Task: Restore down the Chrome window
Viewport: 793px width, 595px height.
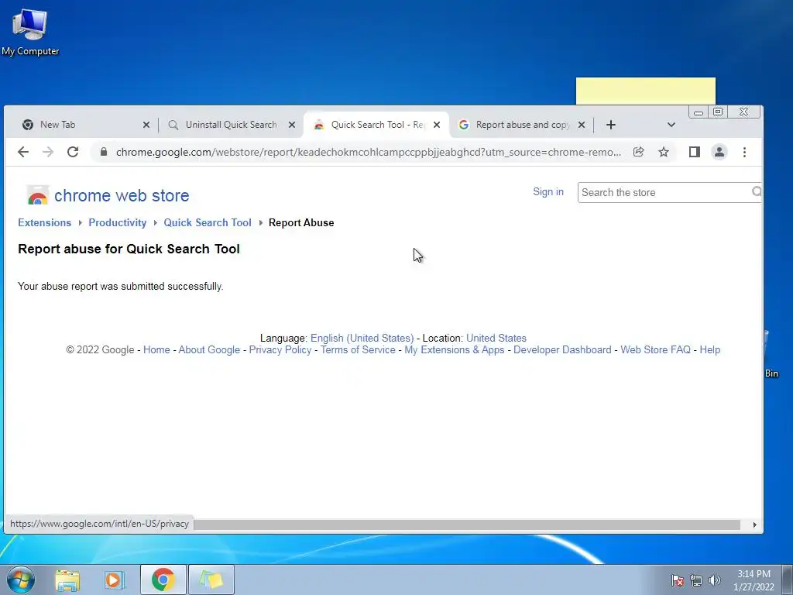Action: (718, 112)
